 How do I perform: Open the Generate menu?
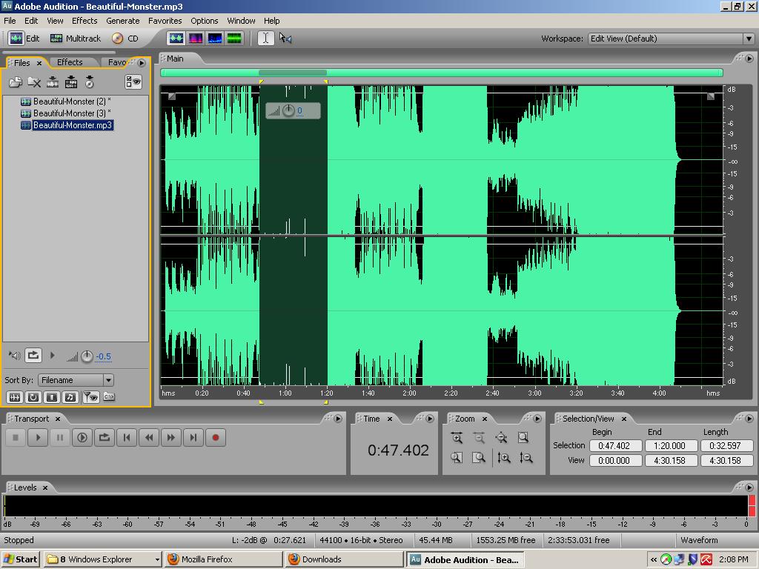(123, 21)
